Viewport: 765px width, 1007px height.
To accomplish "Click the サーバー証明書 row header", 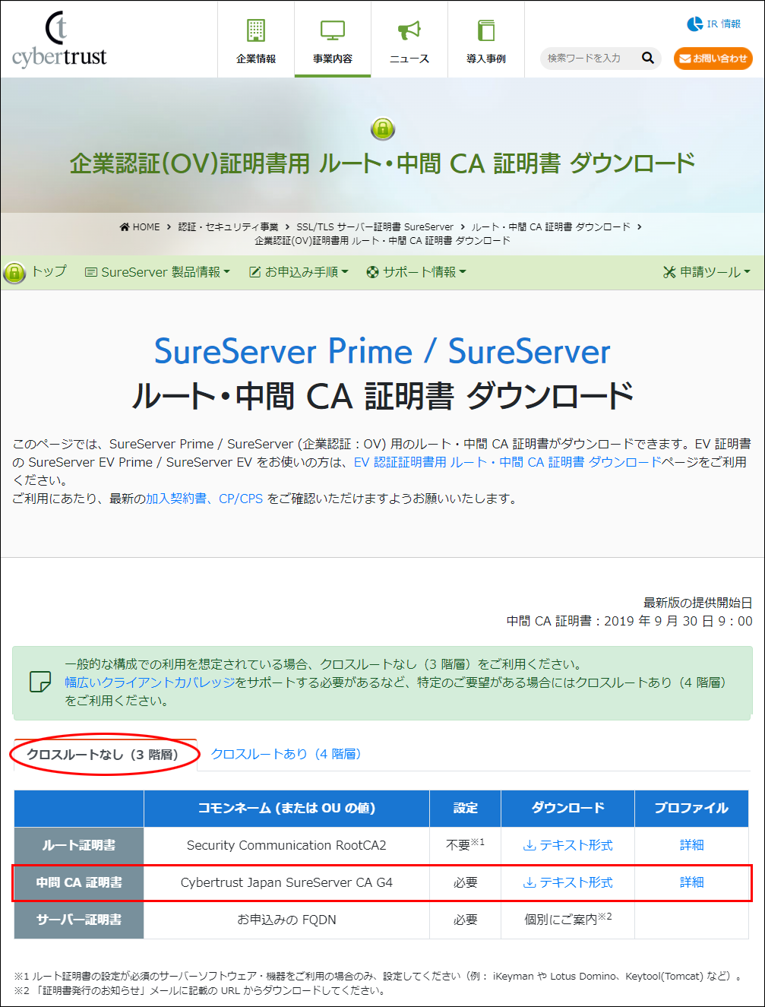I will coord(79,920).
